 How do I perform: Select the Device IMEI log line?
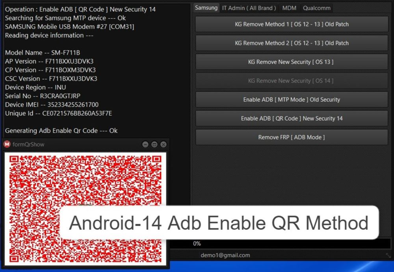[52, 104]
